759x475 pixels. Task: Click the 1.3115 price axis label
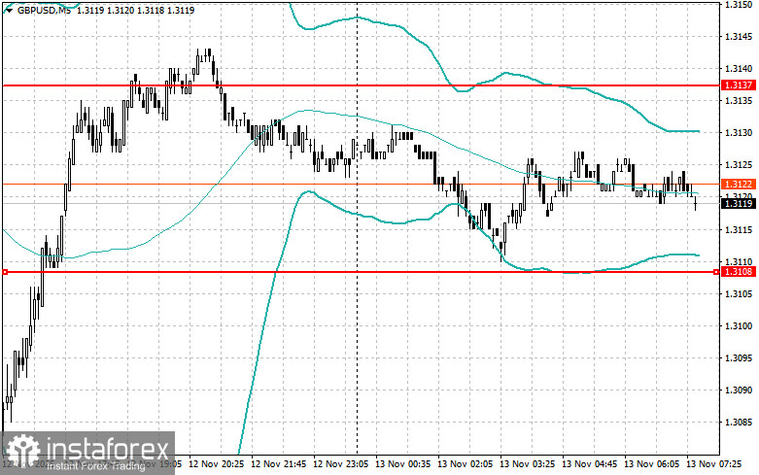pos(739,229)
